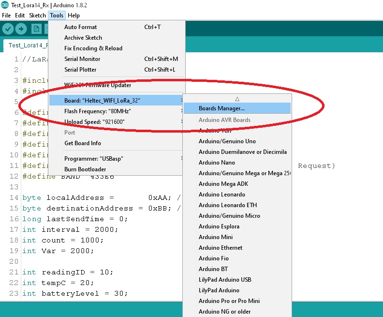Screen dimensions: 383x317
Task: Expand Programmer USBasp submenu
Action: click(x=116, y=159)
